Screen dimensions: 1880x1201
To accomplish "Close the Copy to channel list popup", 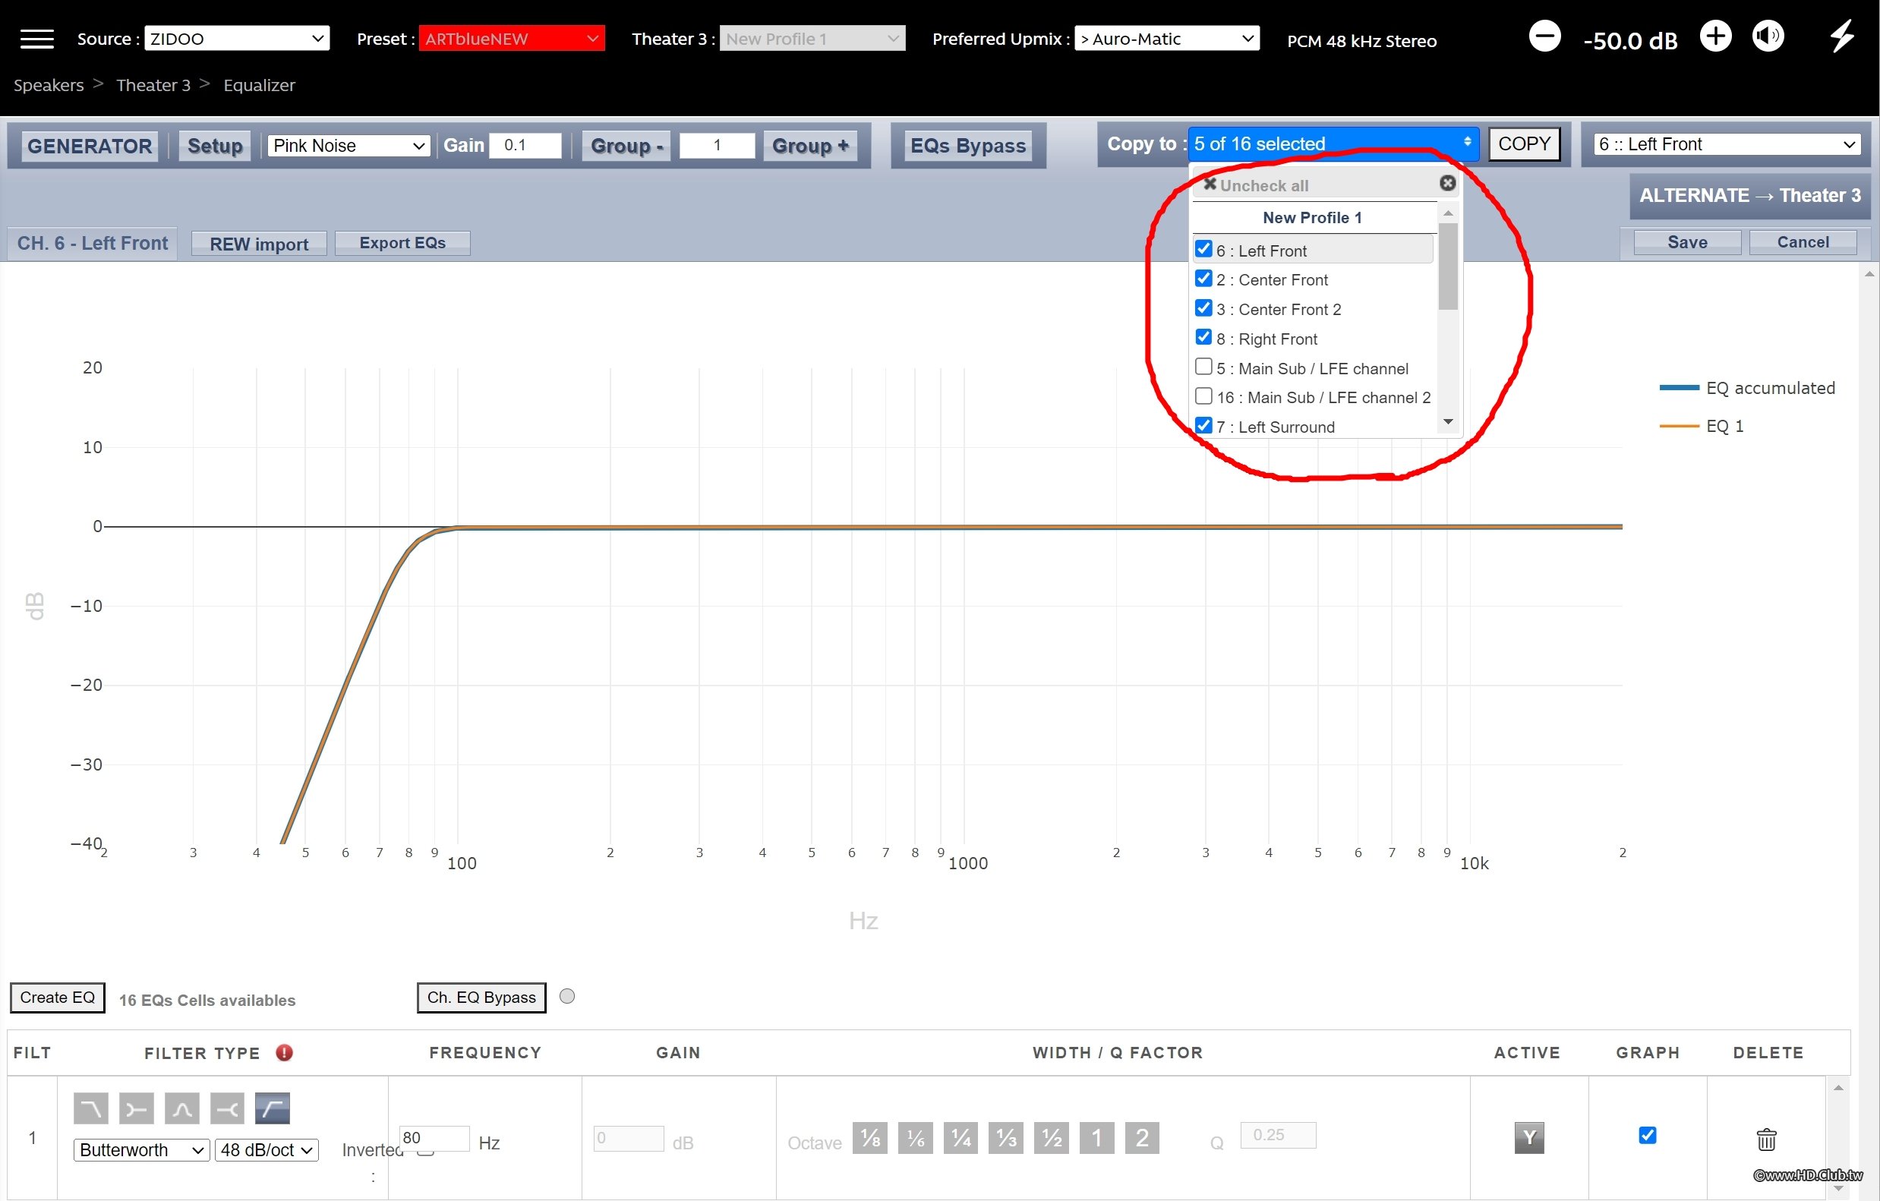I will (x=1446, y=184).
